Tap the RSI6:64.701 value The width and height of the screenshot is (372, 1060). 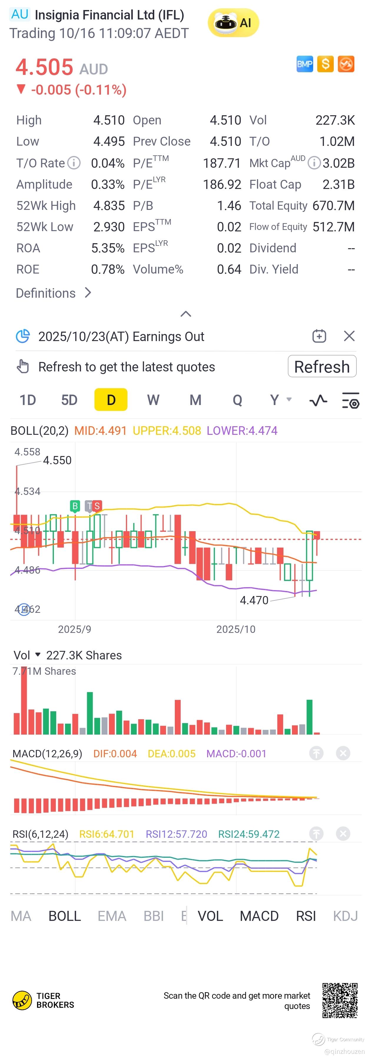[107, 834]
